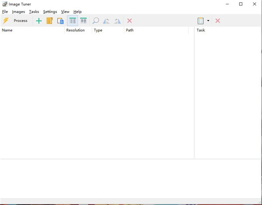
Task: Click the flip vertical icon
Action: [x=117, y=20]
